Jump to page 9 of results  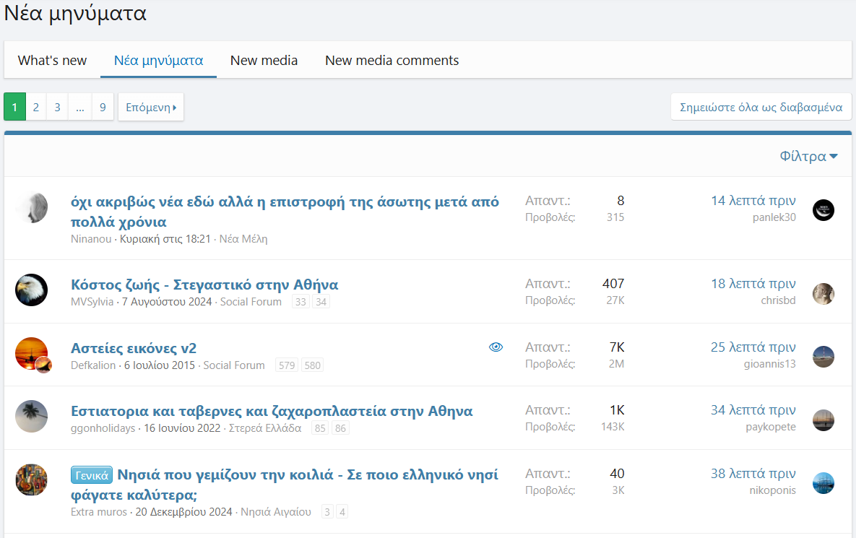(x=103, y=108)
